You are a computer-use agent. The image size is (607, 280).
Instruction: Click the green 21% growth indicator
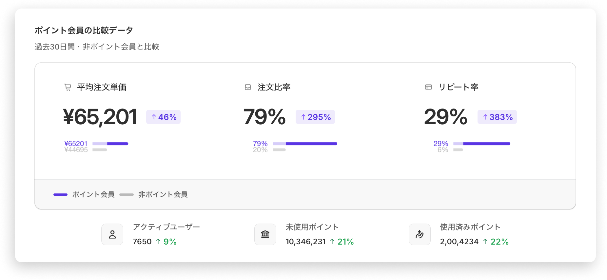(342, 242)
